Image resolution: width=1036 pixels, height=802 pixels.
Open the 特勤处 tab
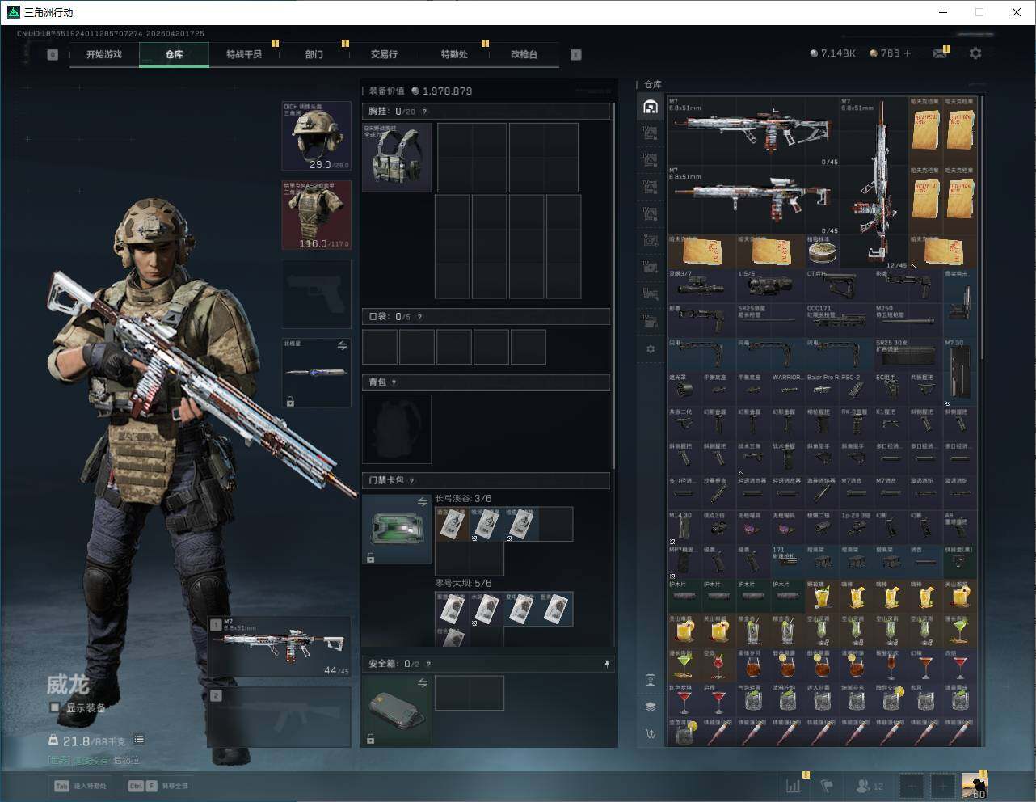[x=454, y=54]
